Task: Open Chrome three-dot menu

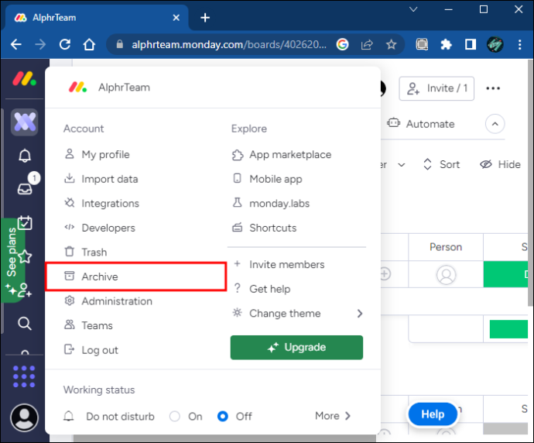Action: [x=519, y=44]
